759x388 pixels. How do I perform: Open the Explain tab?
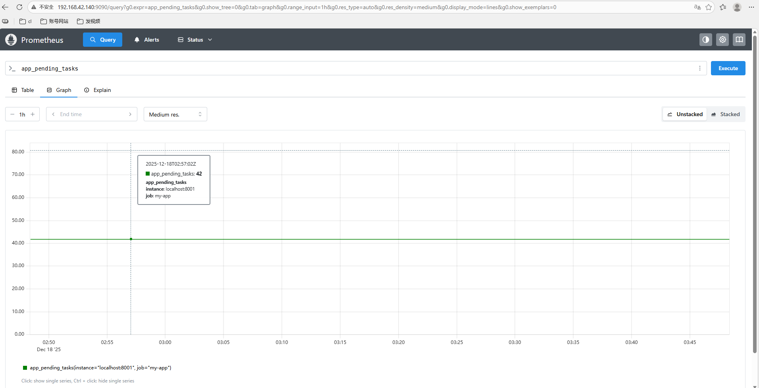point(98,90)
